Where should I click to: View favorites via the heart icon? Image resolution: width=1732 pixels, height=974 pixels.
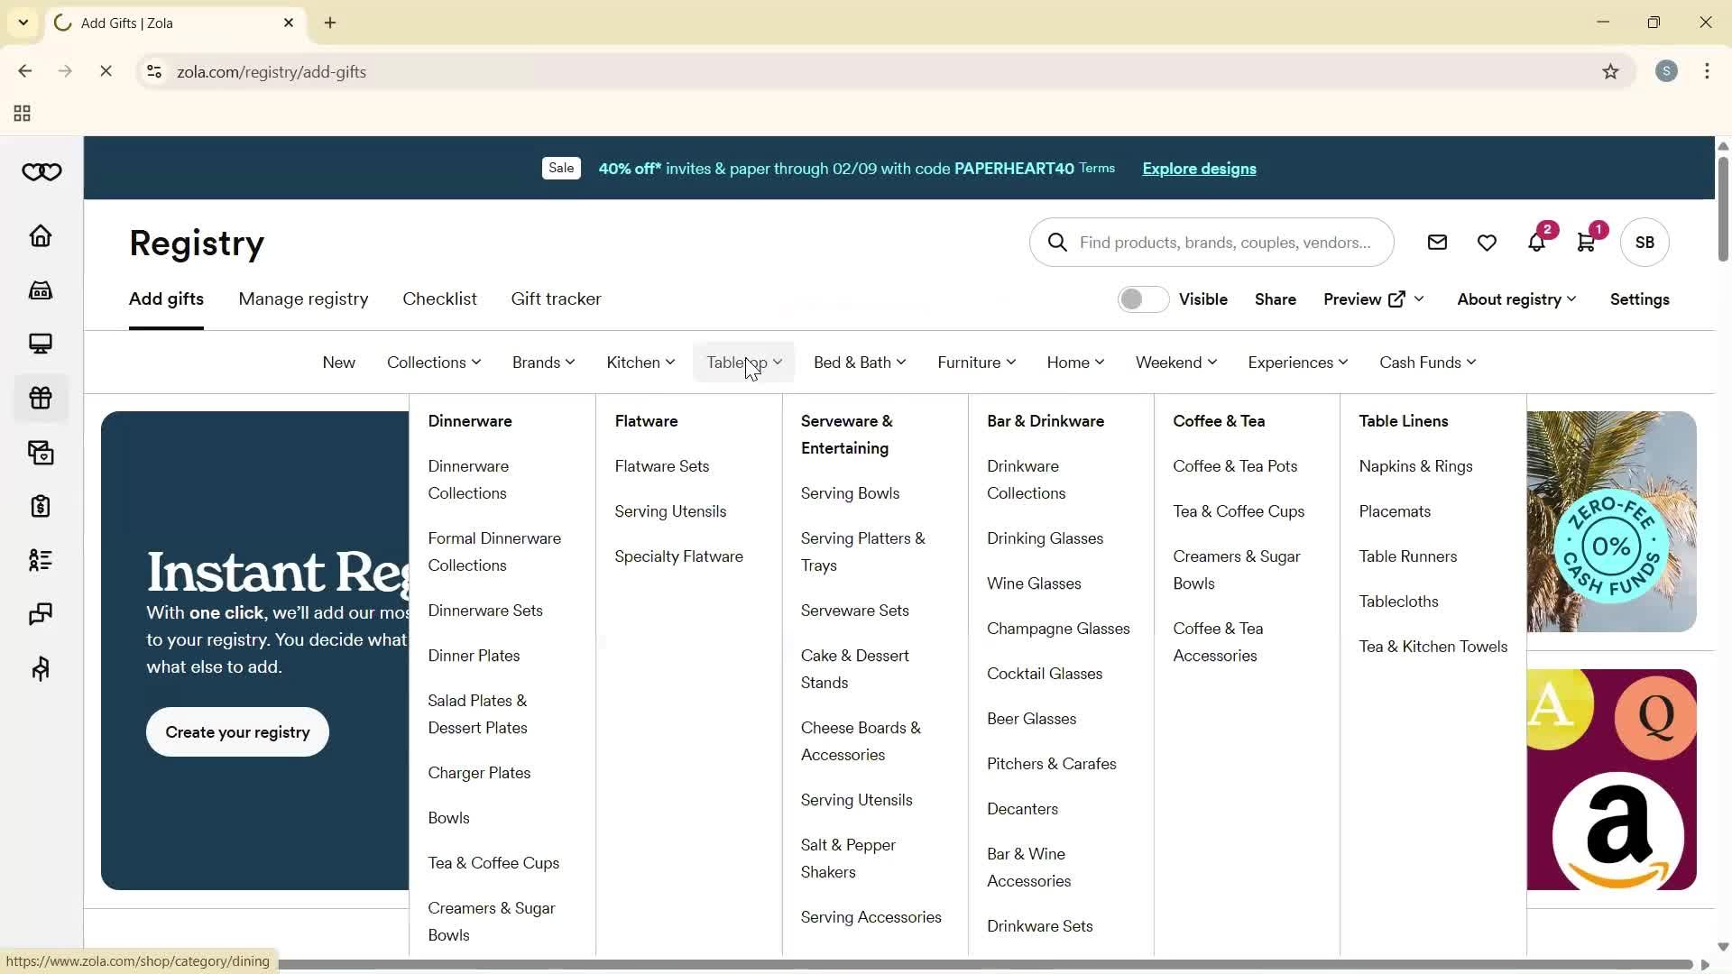click(1487, 242)
